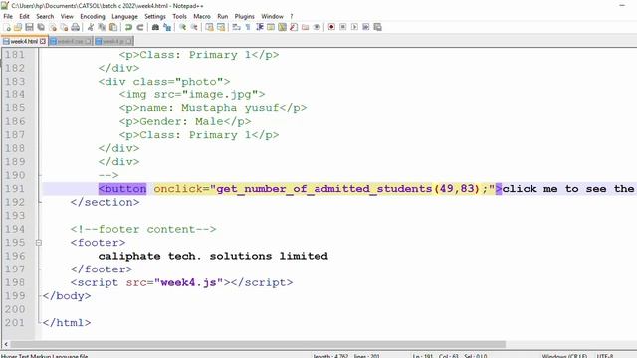
Task: Open a file with the Open folder icon
Action: (18, 27)
